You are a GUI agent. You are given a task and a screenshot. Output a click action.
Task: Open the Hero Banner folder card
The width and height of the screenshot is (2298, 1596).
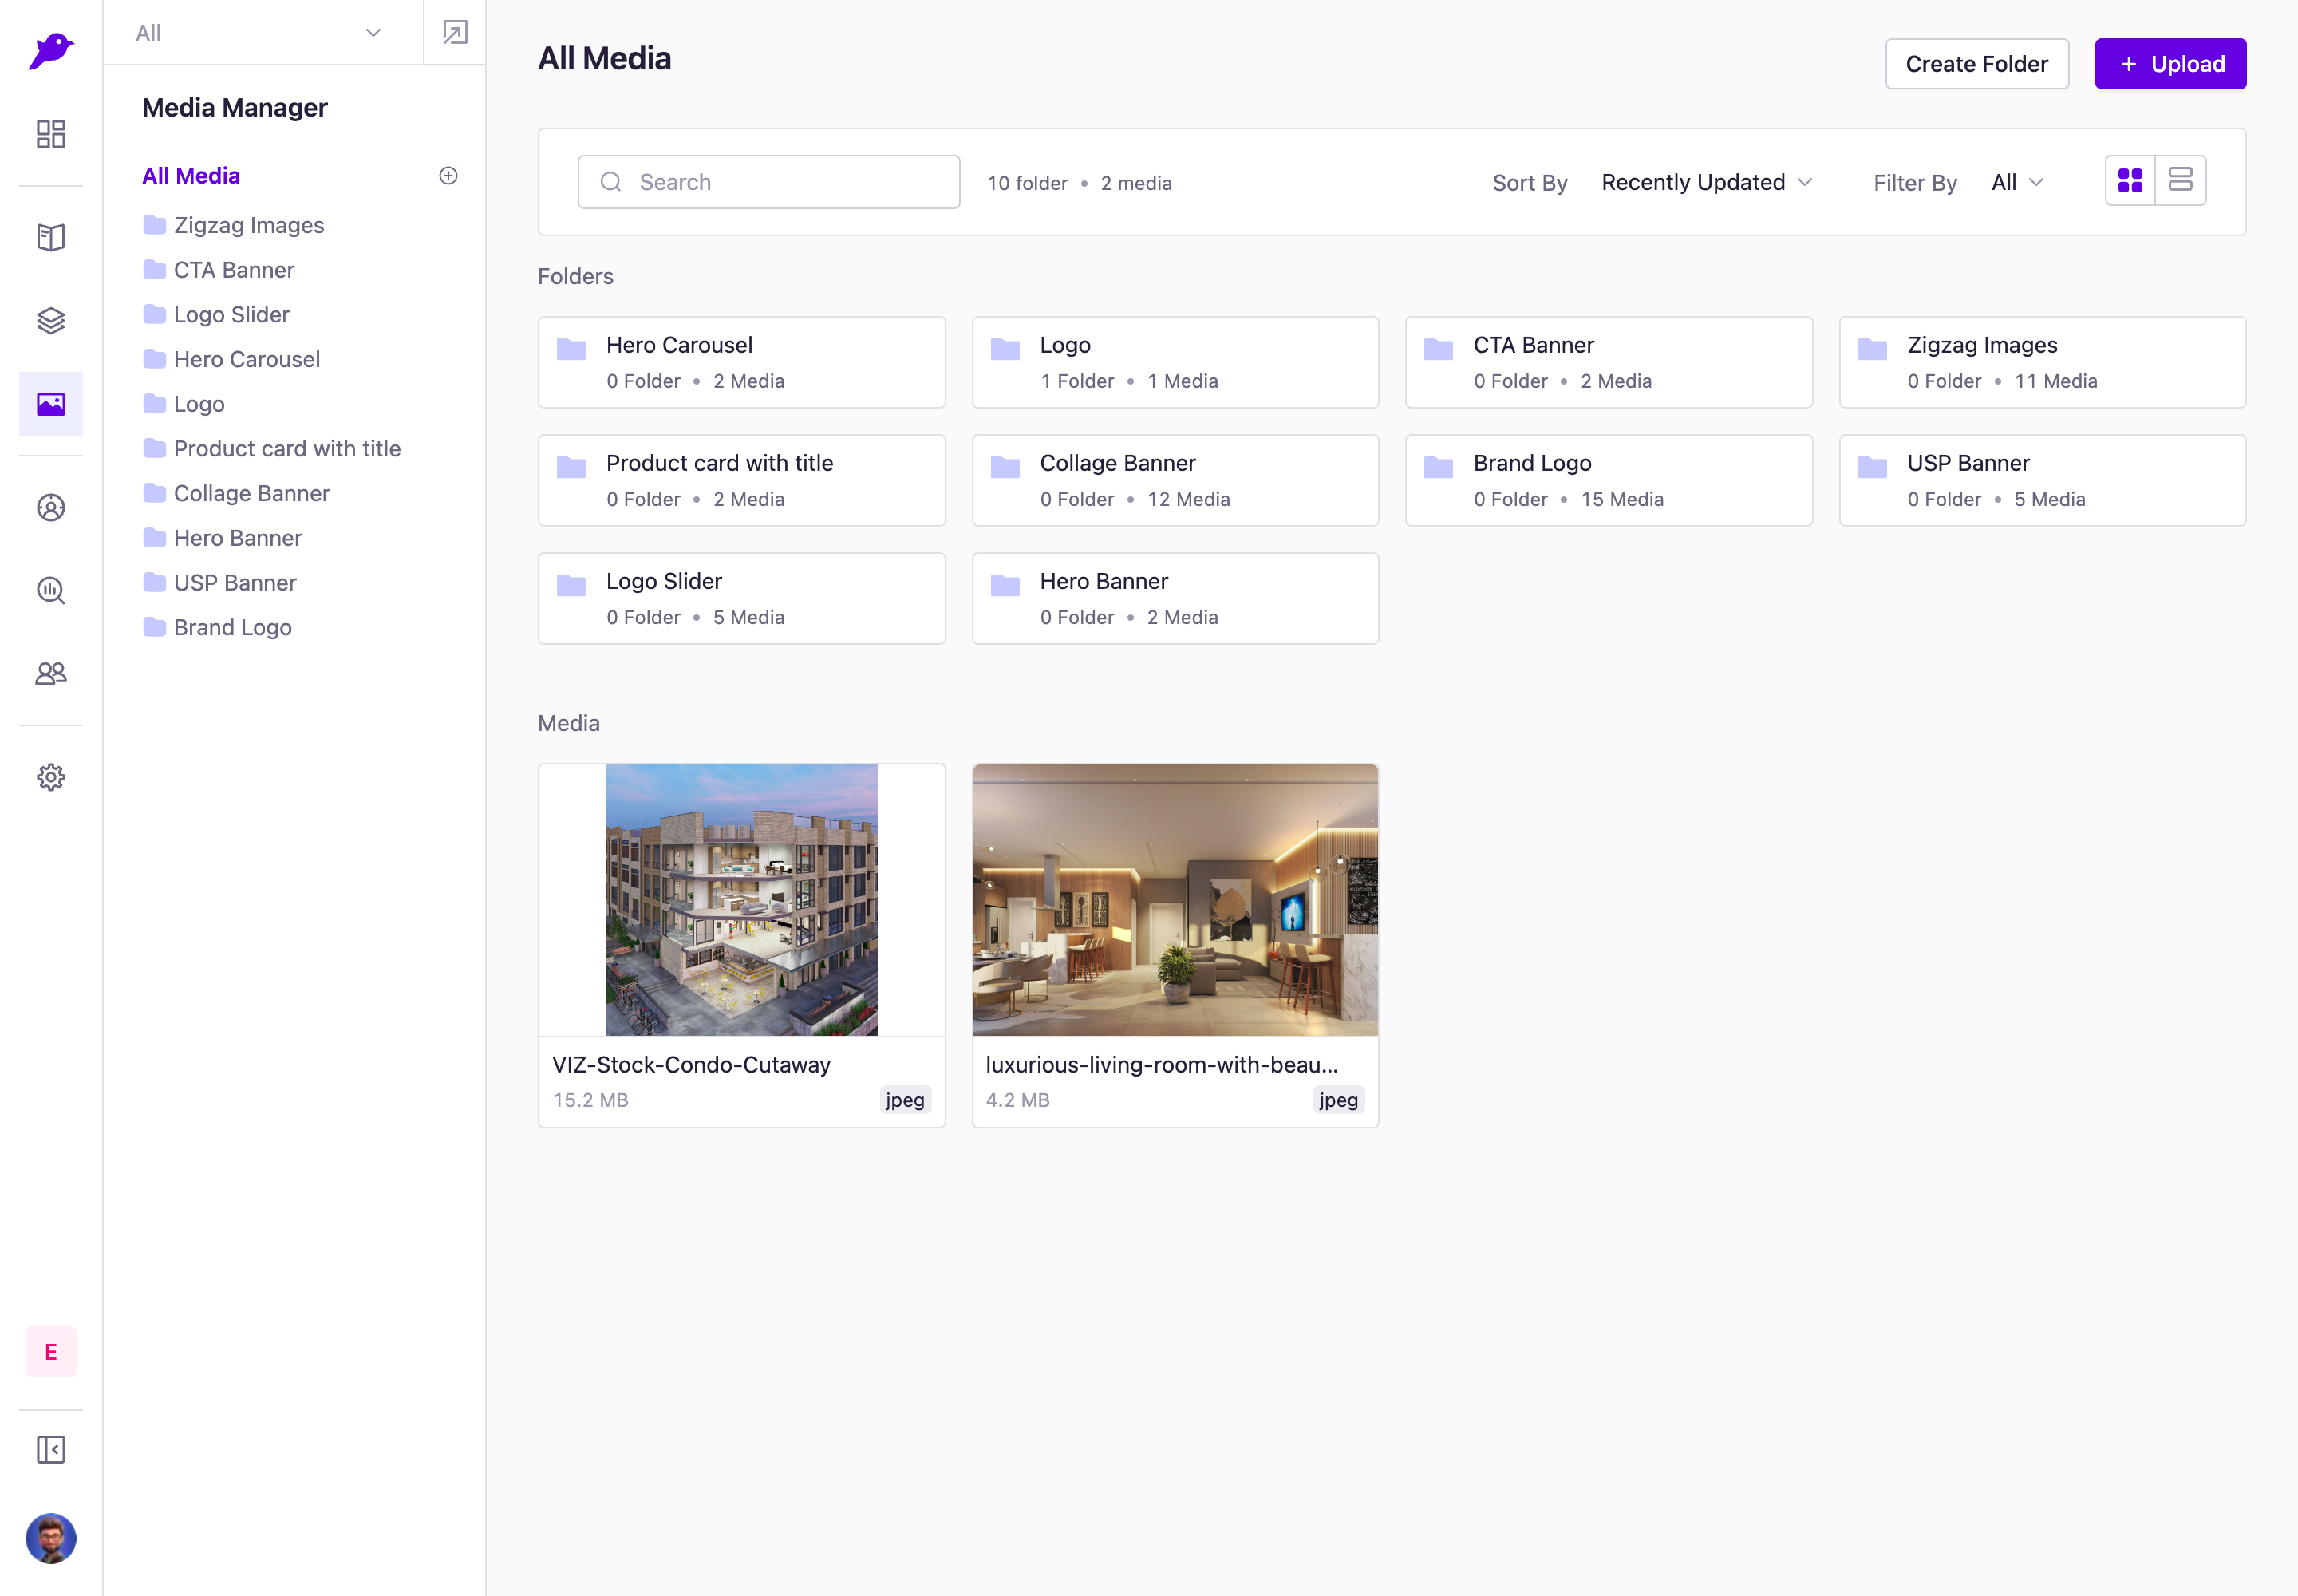[x=1175, y=598]
